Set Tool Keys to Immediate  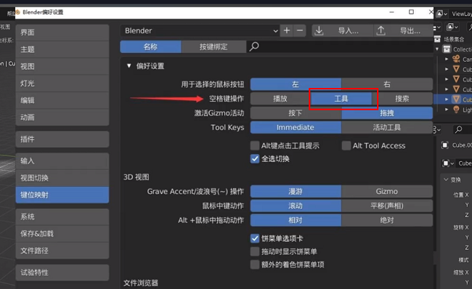296,127
